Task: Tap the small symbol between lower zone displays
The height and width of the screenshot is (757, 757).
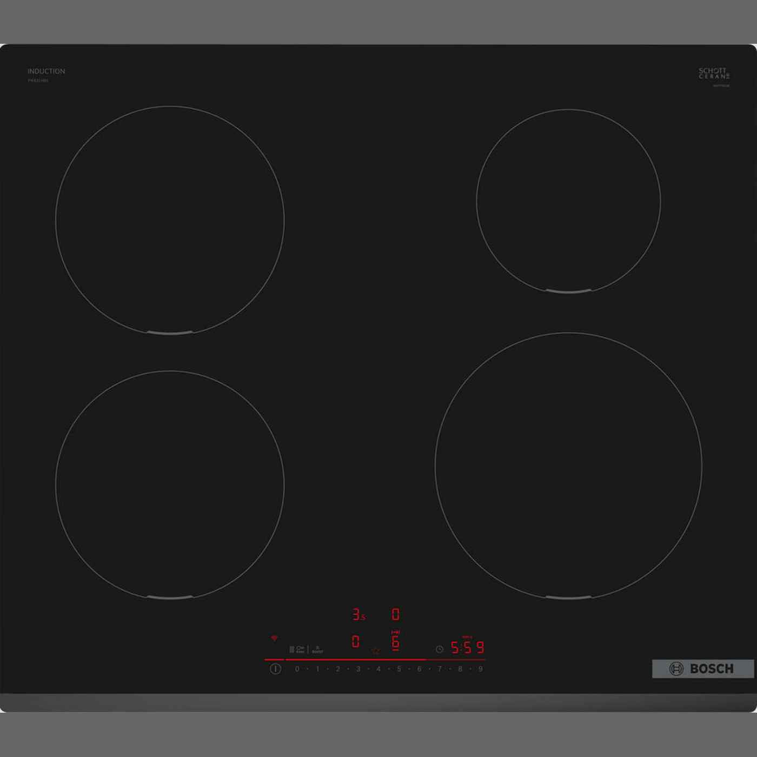Action: click(376, 651)
